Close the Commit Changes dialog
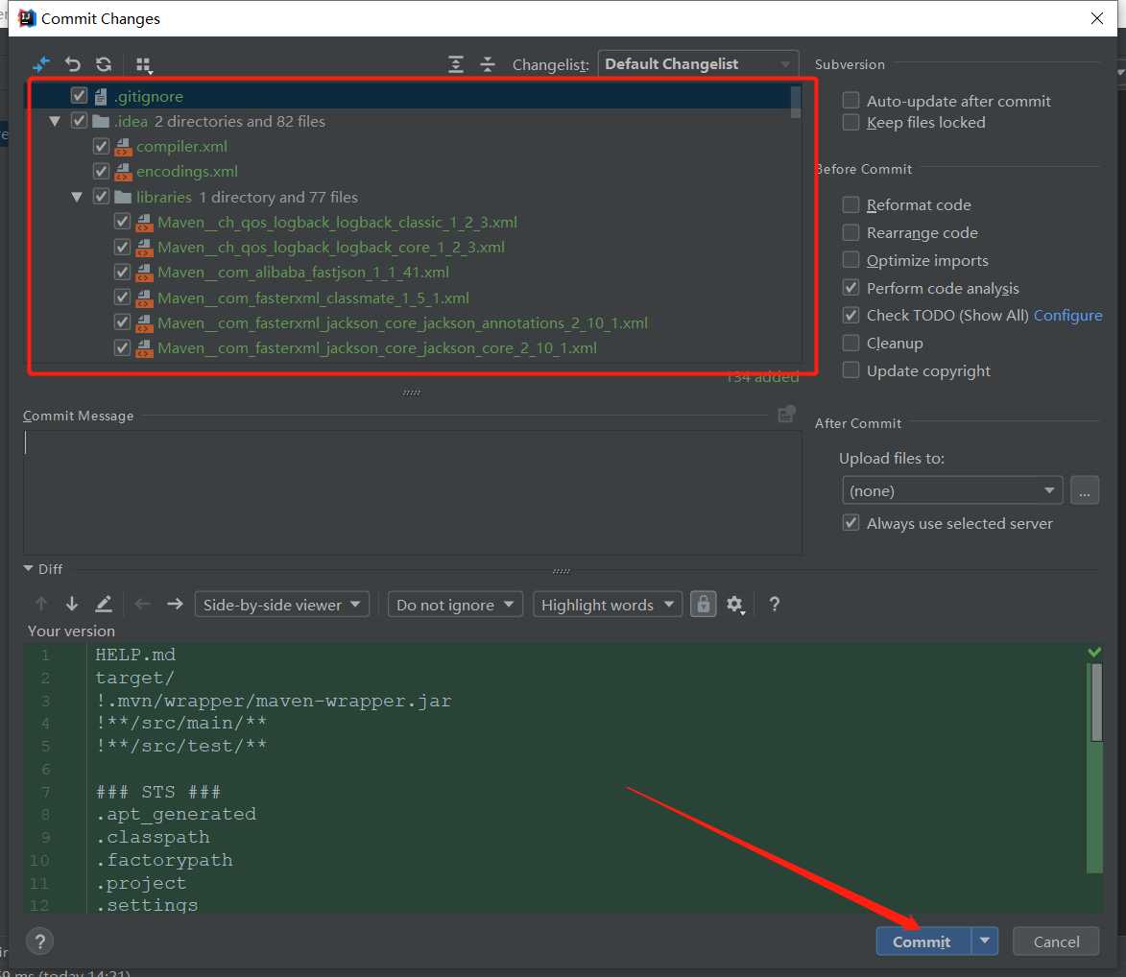This screenshot has height=977, width=1126. pos(1096,18)
